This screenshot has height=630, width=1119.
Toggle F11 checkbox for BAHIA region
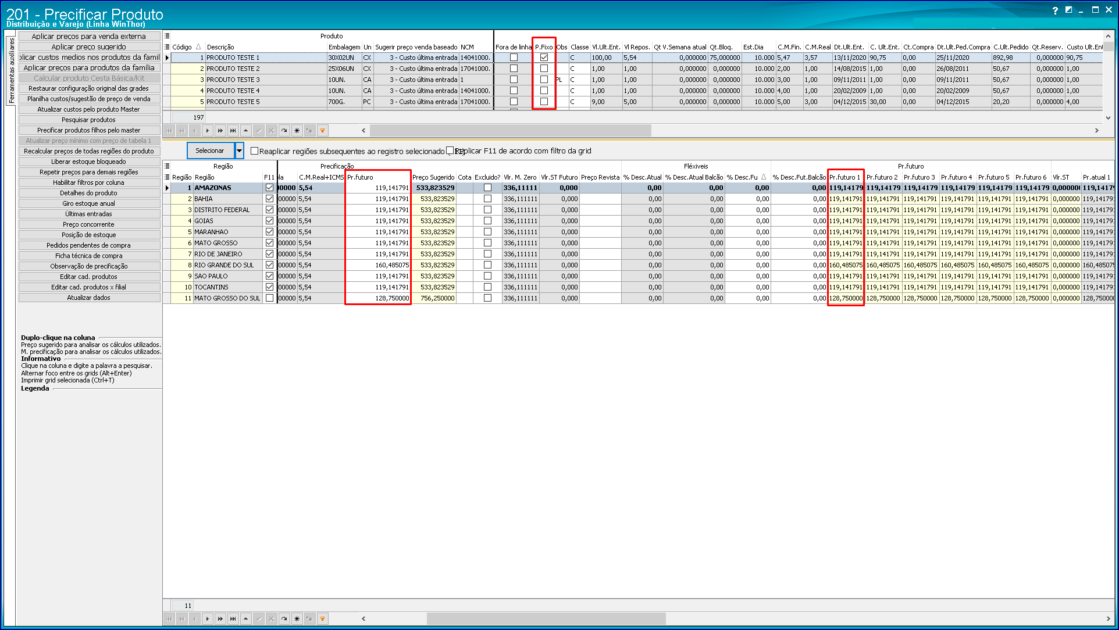pyautogui.click(x=269, y=199)
